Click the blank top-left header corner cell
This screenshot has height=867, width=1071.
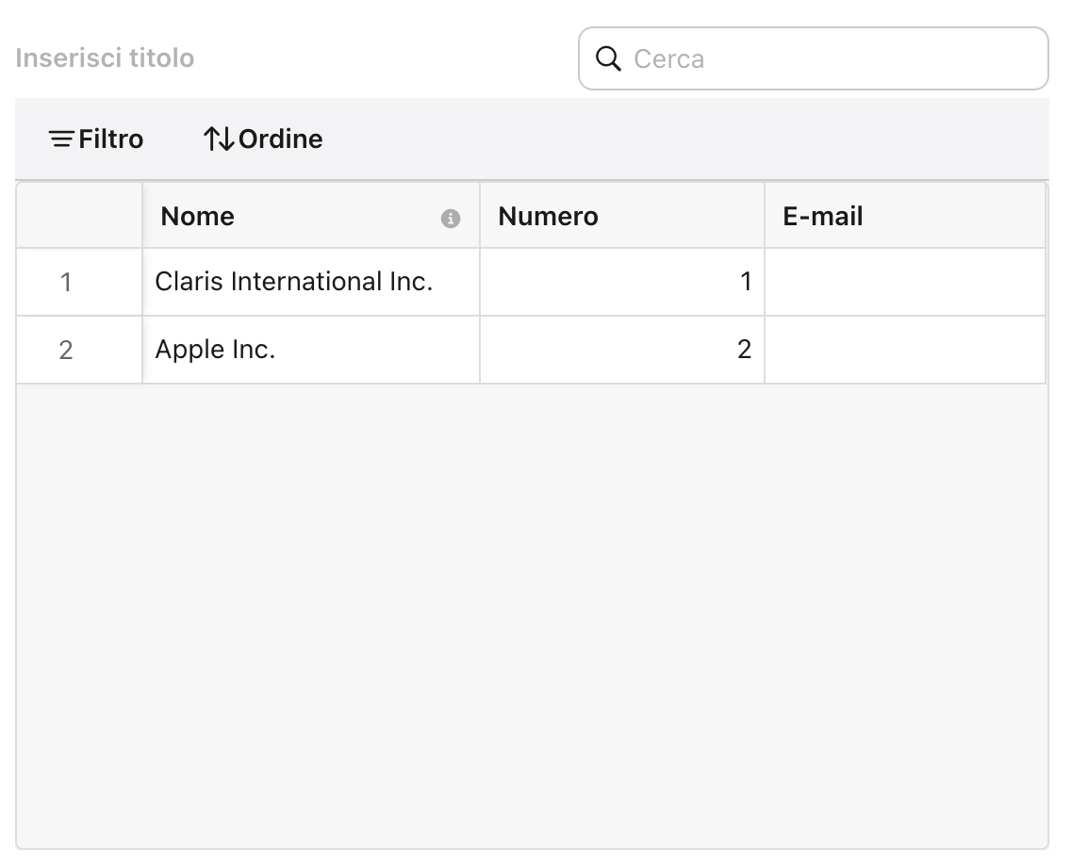pos(79,217)
